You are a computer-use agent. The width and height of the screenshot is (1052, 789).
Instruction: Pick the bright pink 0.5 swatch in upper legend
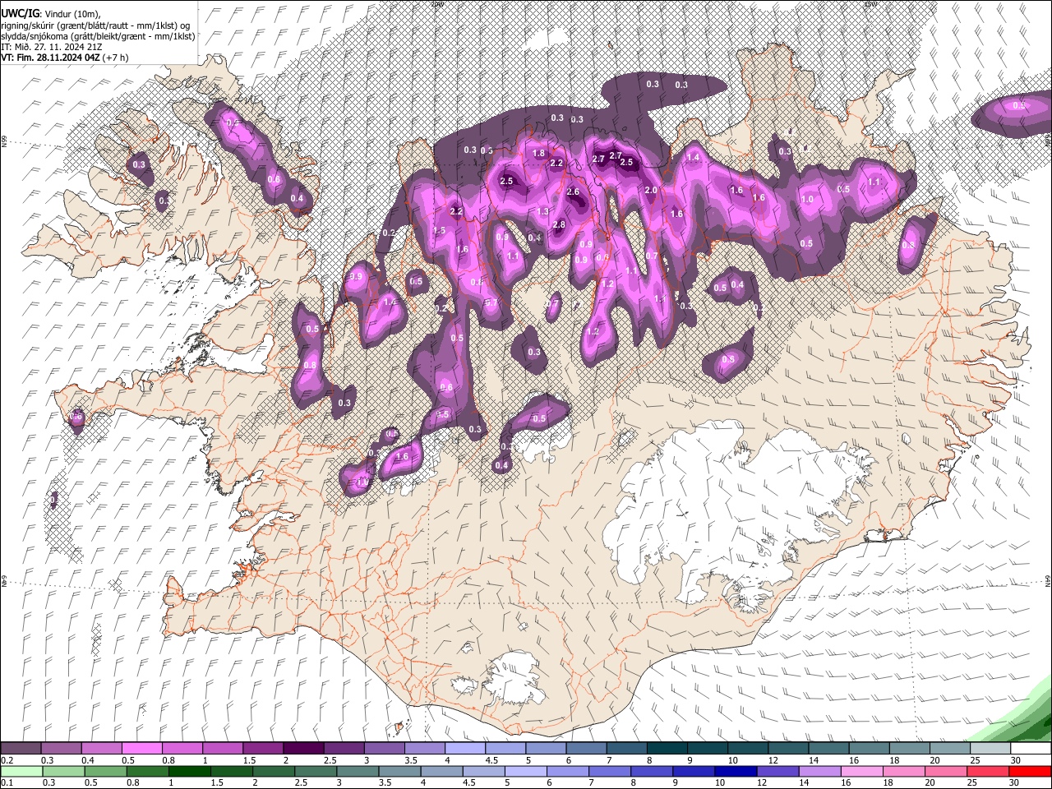click(x=141, y=749)
